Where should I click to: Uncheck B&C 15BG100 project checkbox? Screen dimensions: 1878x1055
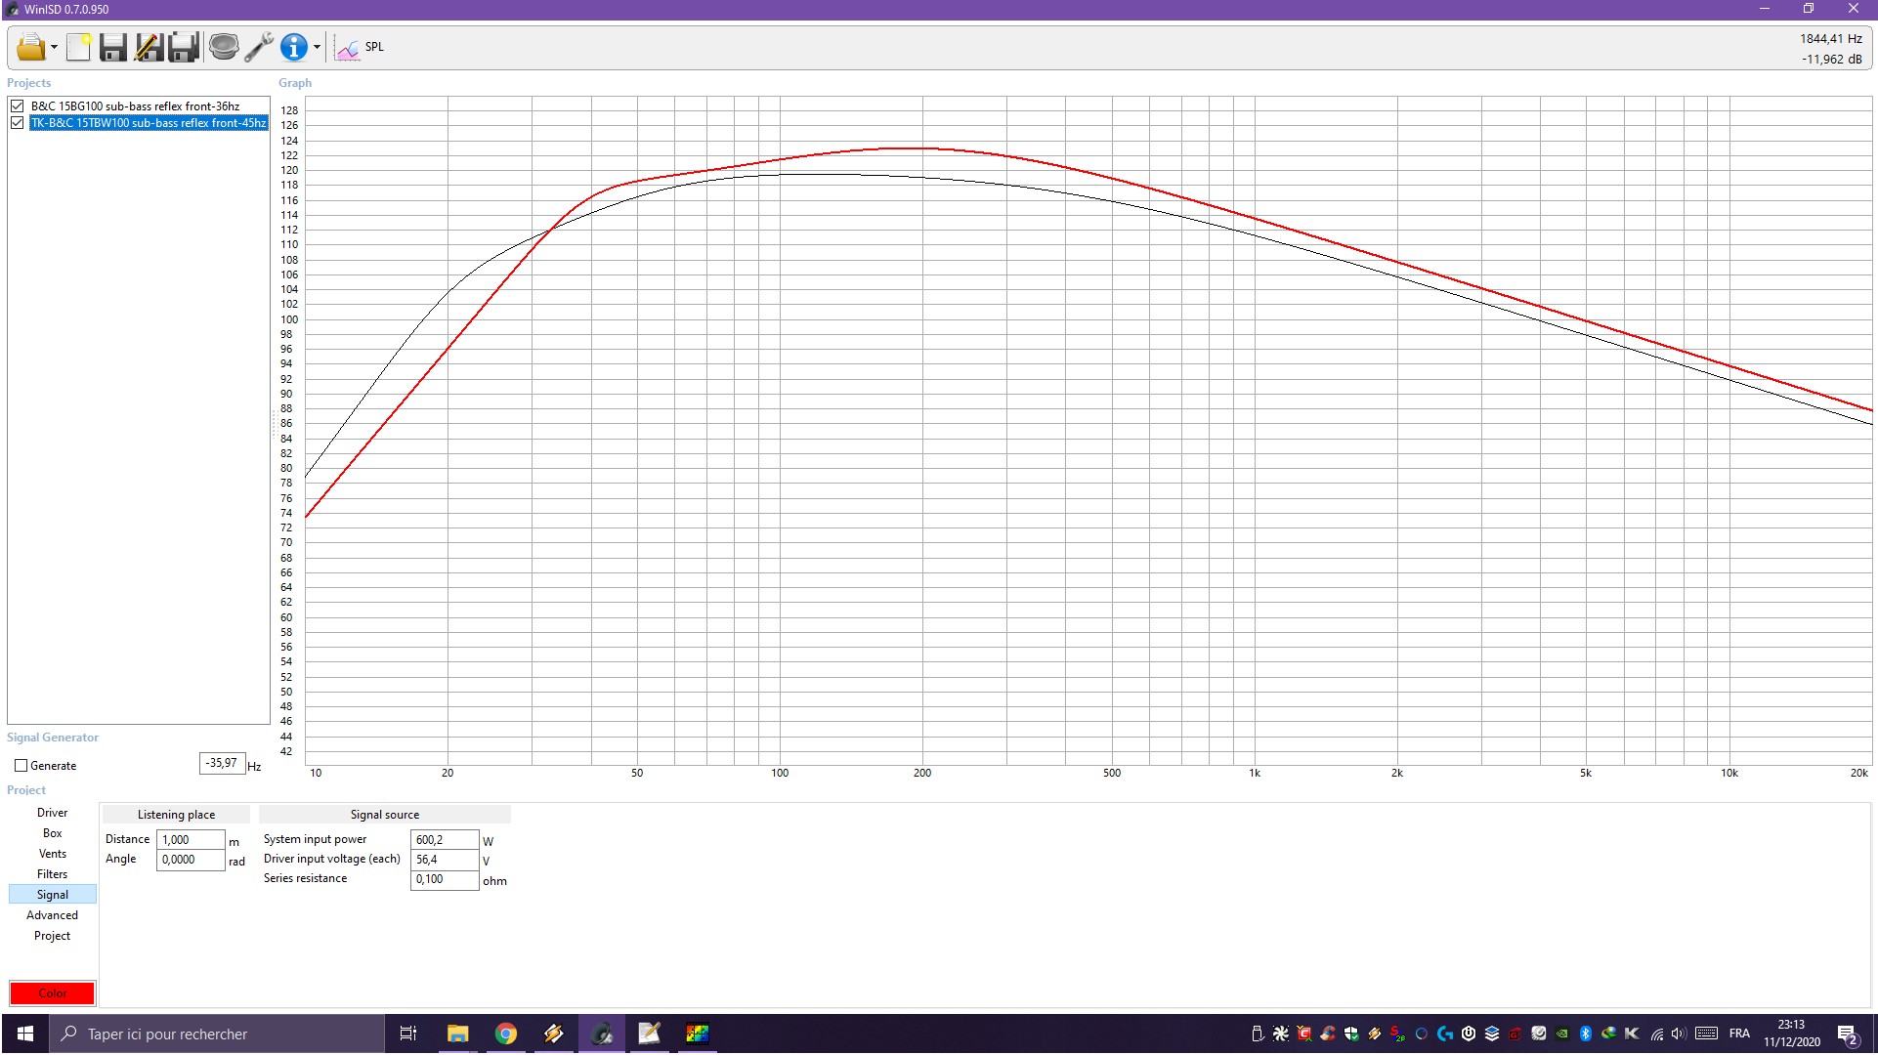[18, 105]
